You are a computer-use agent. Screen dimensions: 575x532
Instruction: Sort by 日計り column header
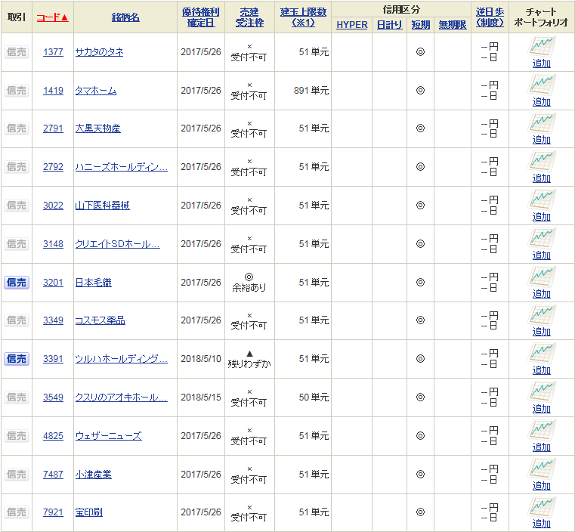pyautogui.click(x=389, y=25)
